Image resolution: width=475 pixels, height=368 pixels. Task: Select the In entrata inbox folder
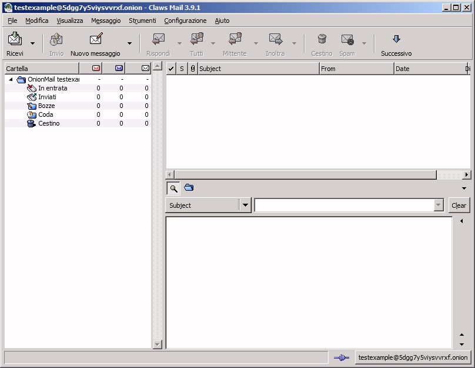[x=52, y=88]
